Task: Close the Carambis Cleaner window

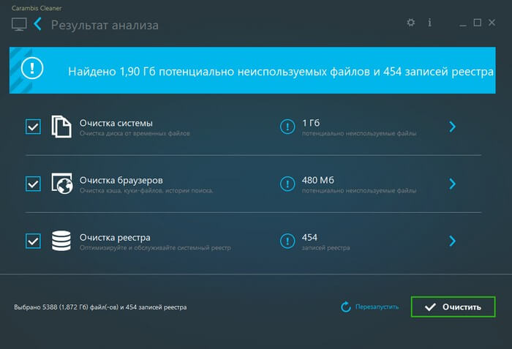Action: coord(492,23)
